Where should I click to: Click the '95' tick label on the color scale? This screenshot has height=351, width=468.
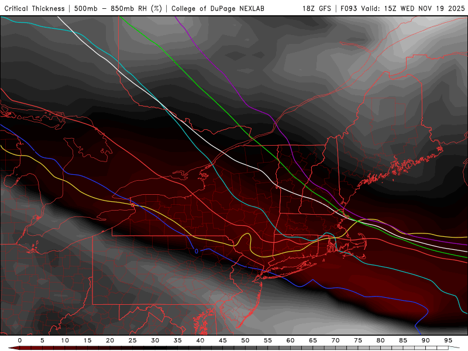448,340
